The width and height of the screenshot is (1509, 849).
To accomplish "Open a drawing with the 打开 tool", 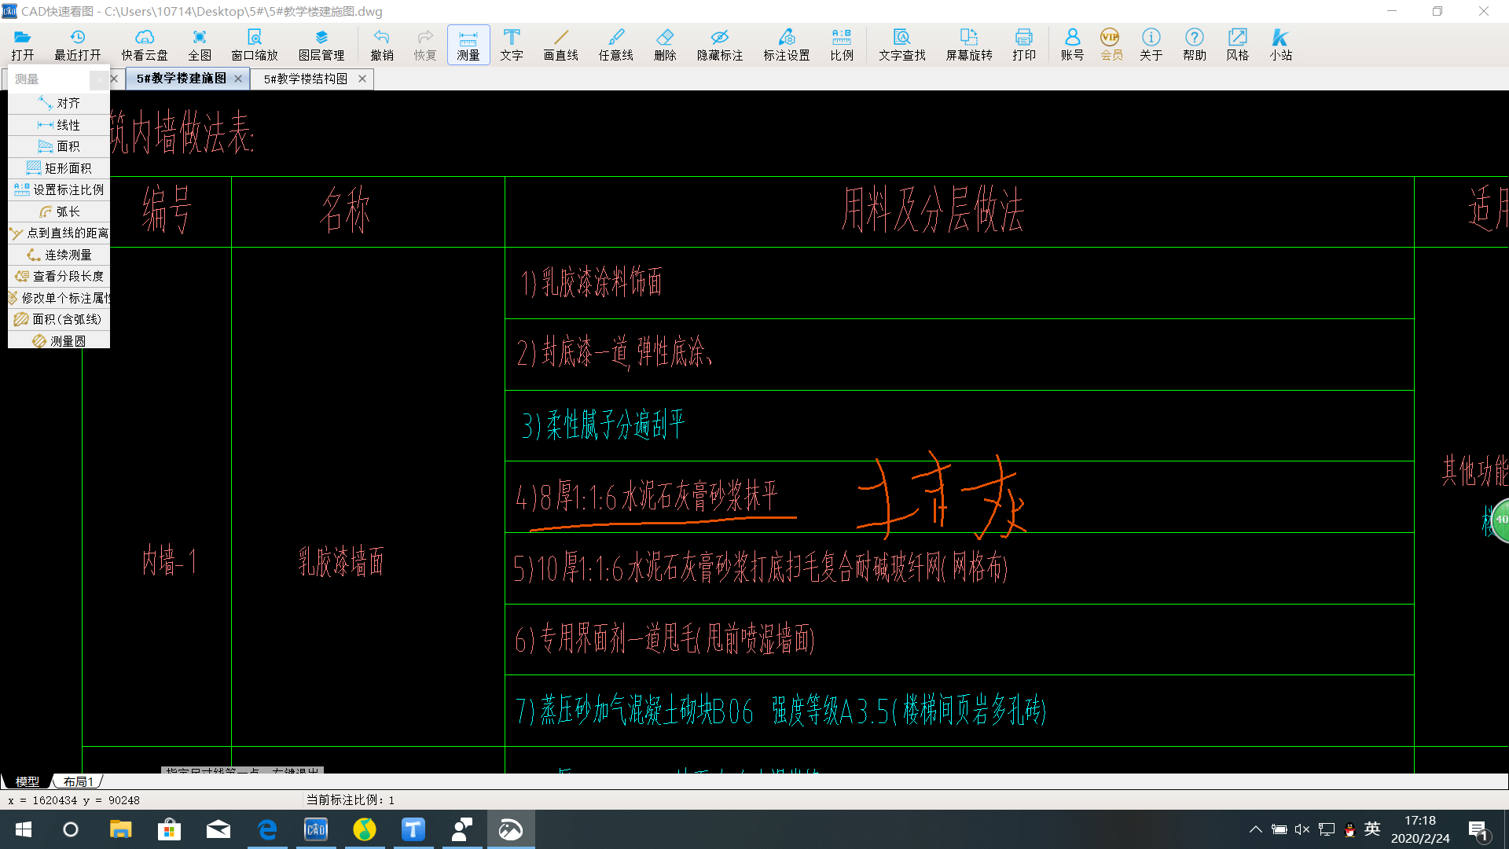I will [x=23, y=45].
